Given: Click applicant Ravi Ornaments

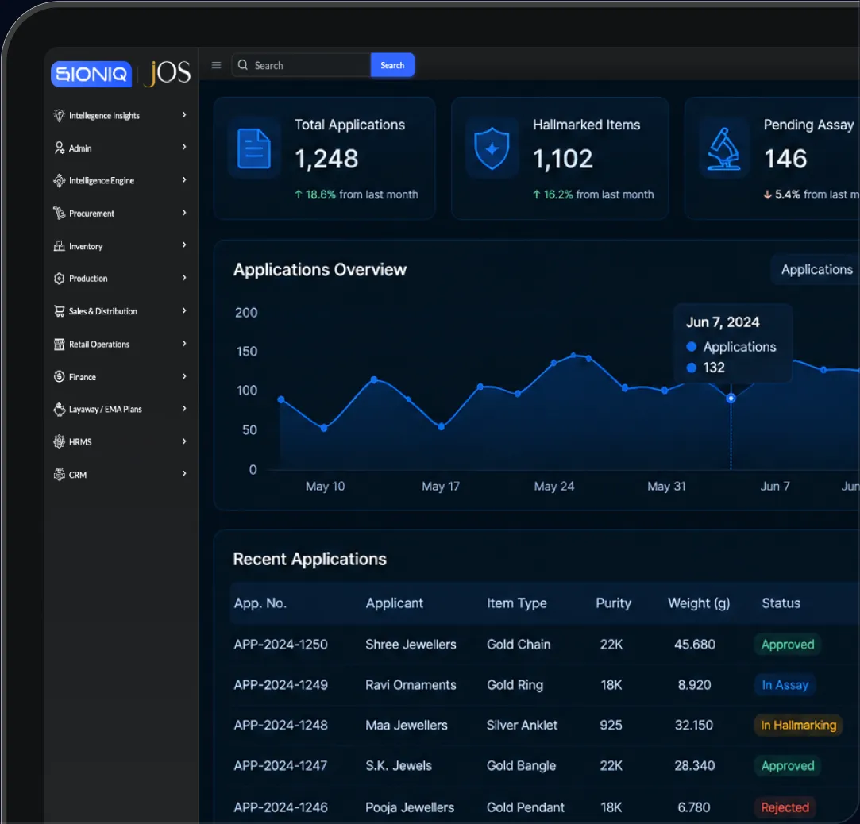Looking at the screenshot, I should [411, 685].
